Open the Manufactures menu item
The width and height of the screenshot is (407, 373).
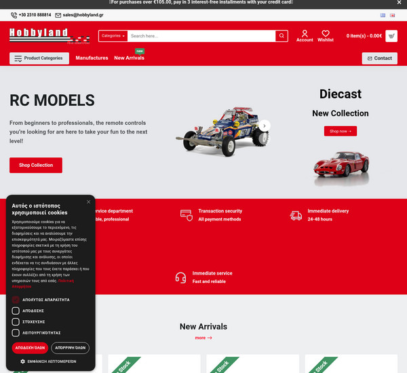pos(92,58)
